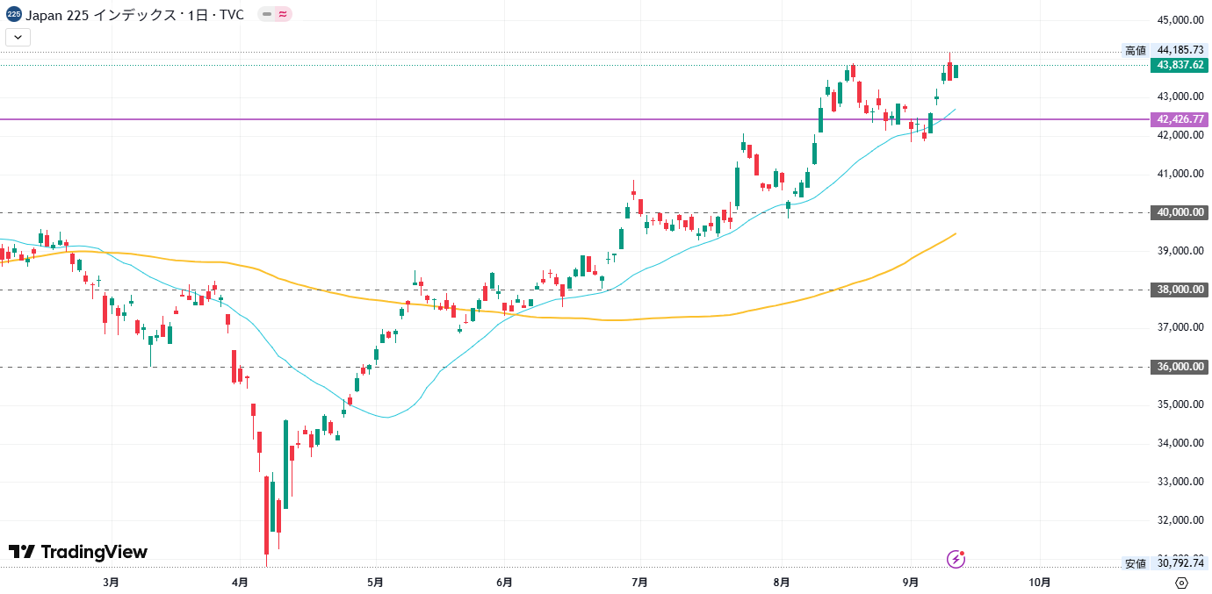This screenshot has height=594, width=1212.
Task: Click the 9月 time axis label
Action: 911,582
